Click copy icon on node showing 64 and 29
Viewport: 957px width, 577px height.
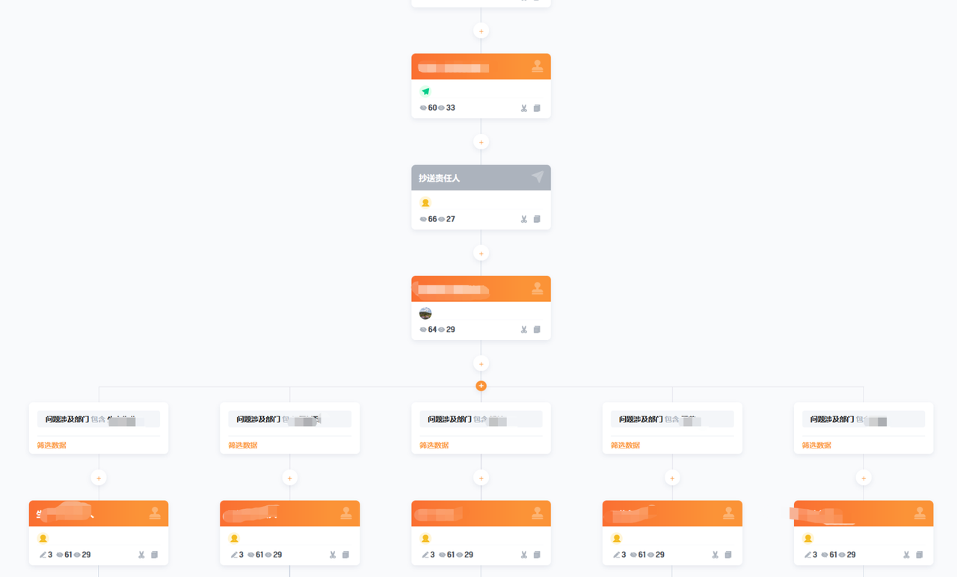(537, 330)
